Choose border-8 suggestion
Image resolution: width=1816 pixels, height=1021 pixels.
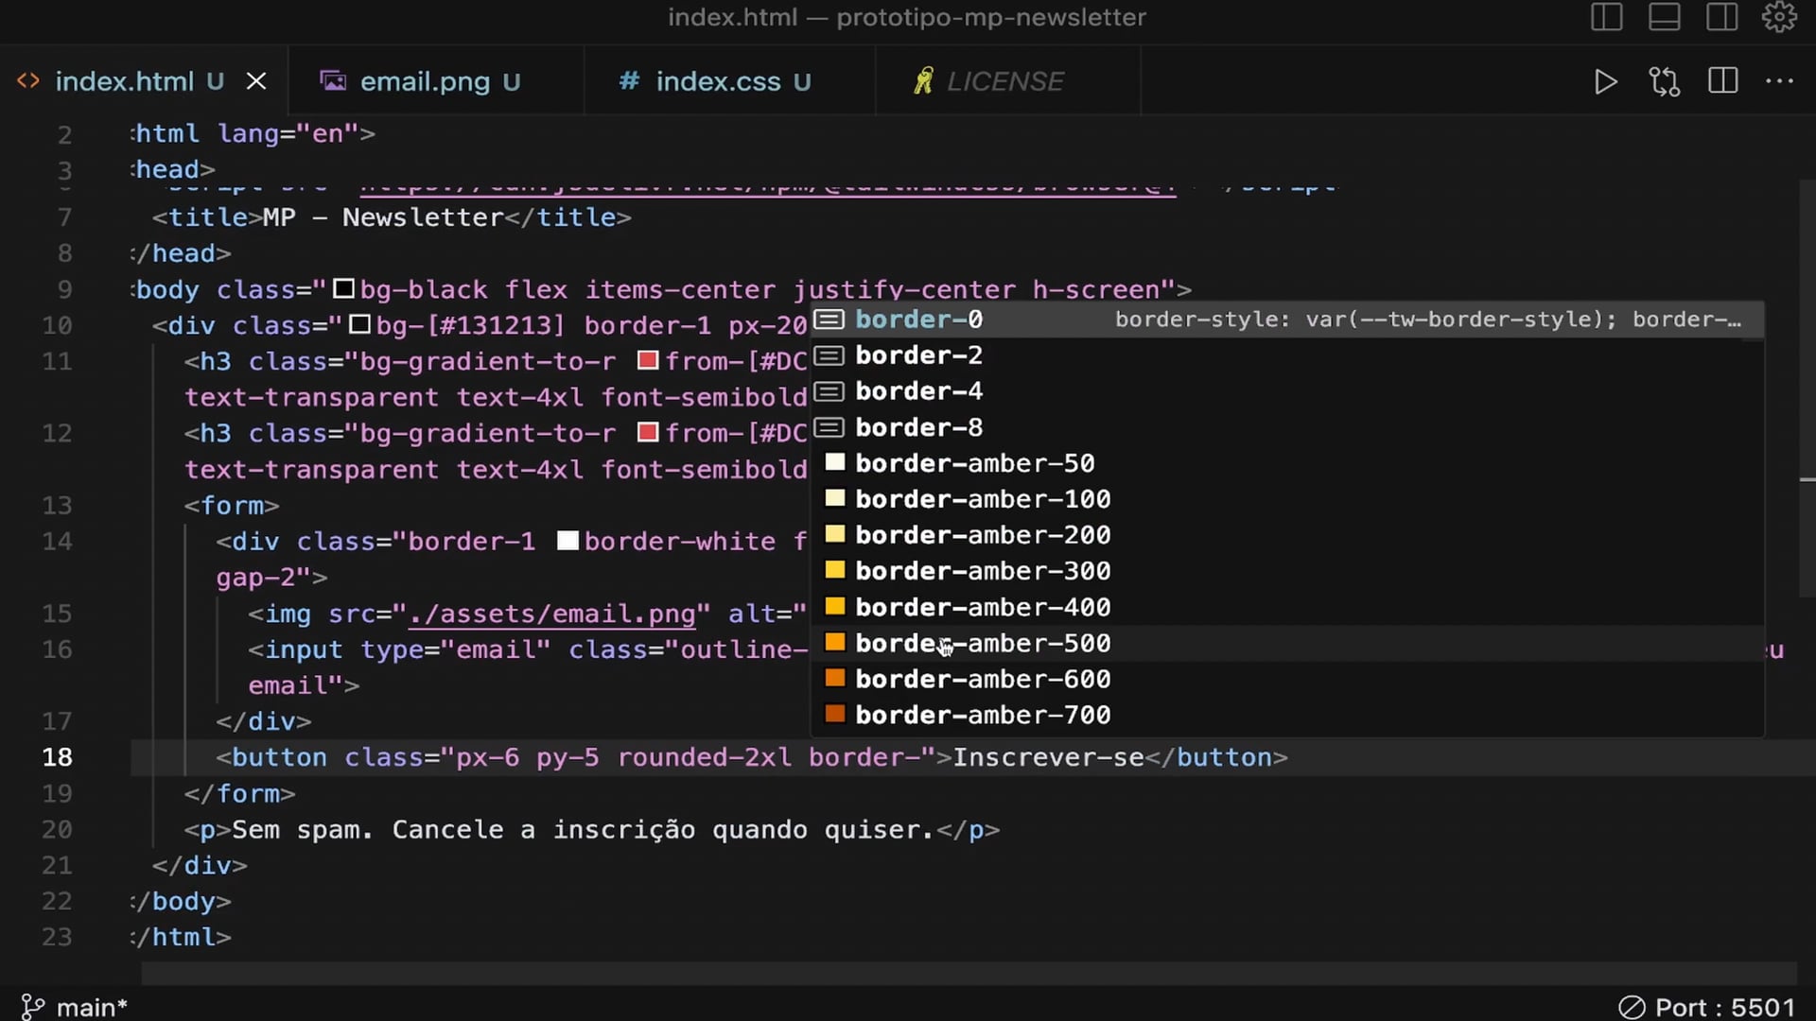(x=1287, y=427)
